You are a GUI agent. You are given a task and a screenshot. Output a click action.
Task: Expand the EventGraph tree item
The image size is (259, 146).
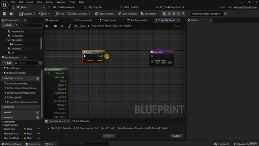[2, 68]
